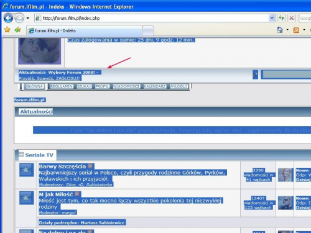Click the small icon right of news bar
Image resolution: width=311 pixels, height=233 pixels.
[x=255, y=75]
